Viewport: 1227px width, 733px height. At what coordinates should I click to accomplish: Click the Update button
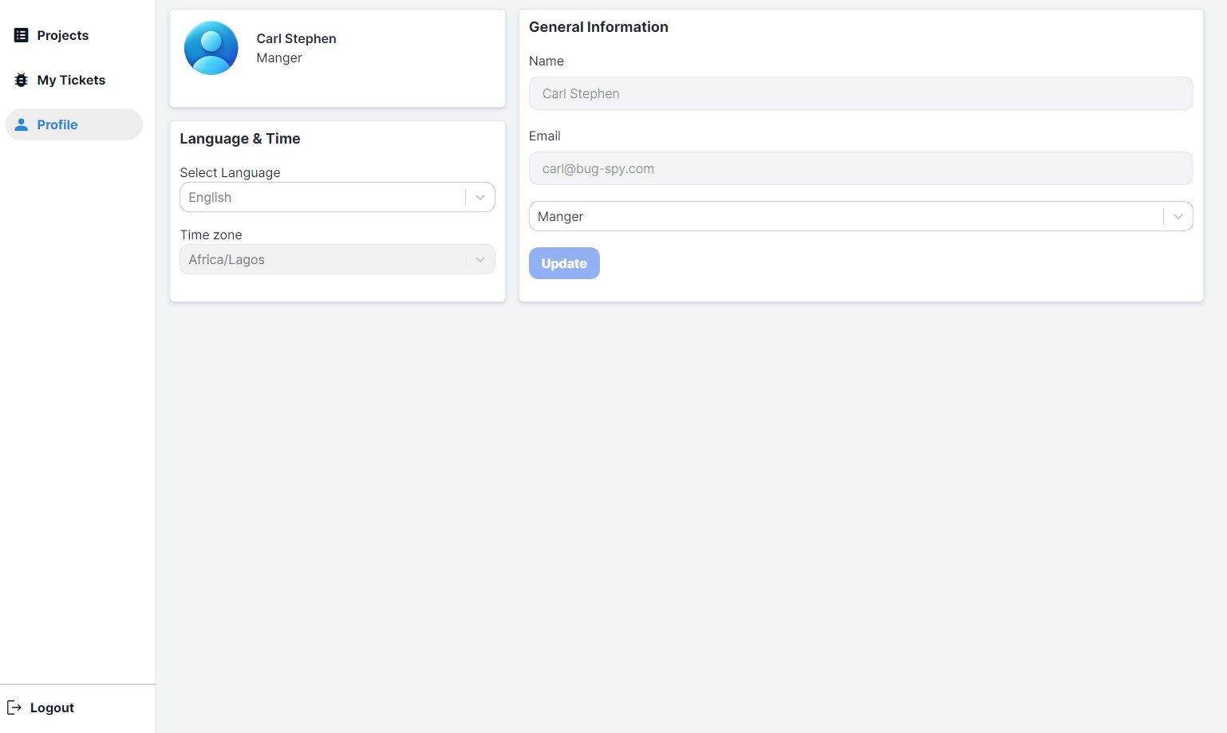[564, 263]
